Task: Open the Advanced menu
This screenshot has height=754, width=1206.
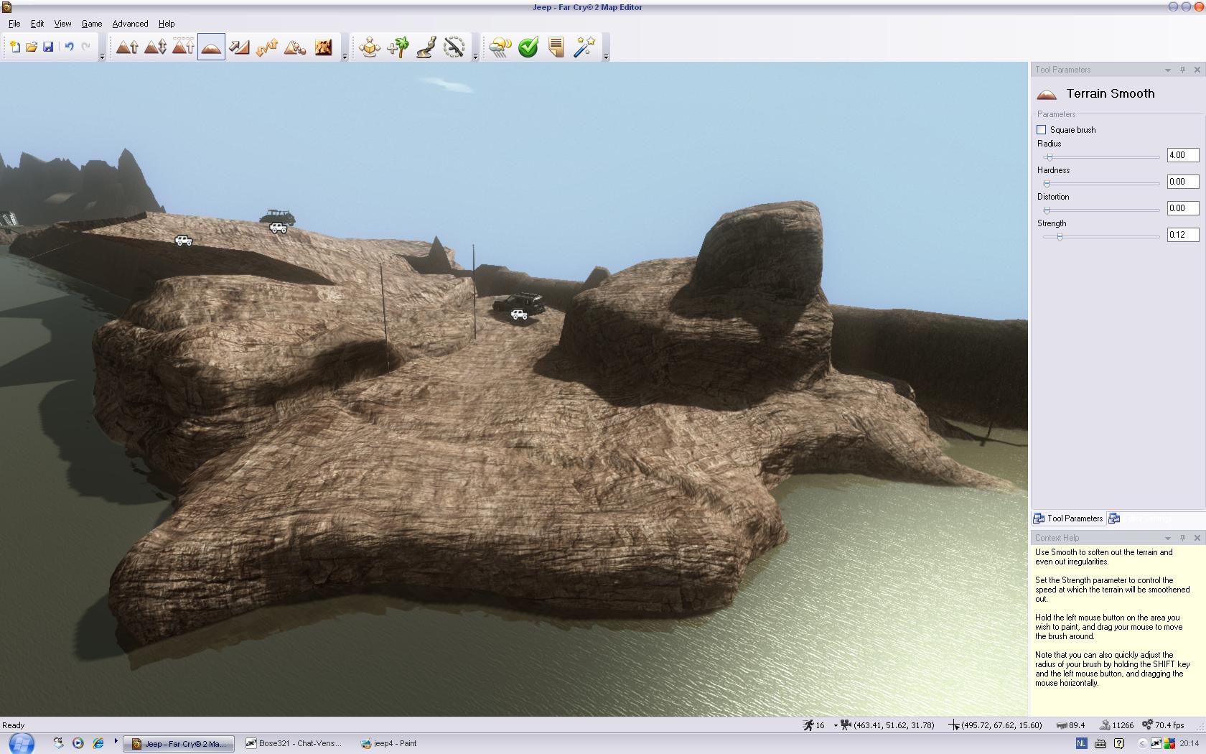Action: click(130, 24)
